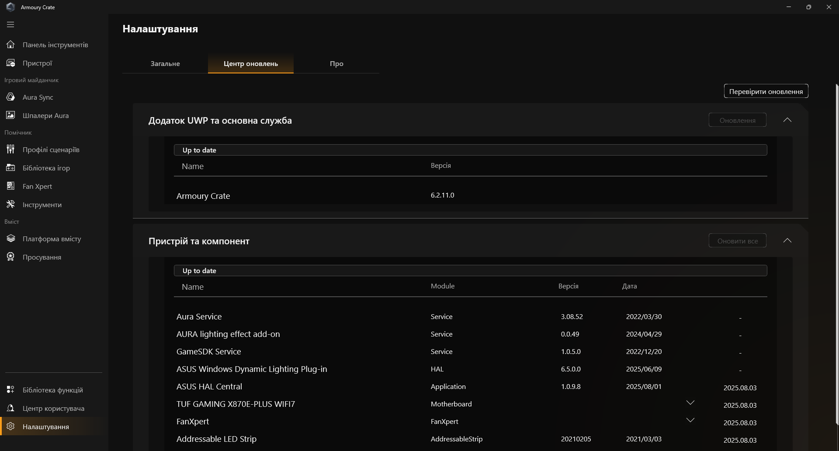The height and width of the screenshot is (451, 839).
Task: Open the Інструменти tools icon
Action: coord(10,205)
